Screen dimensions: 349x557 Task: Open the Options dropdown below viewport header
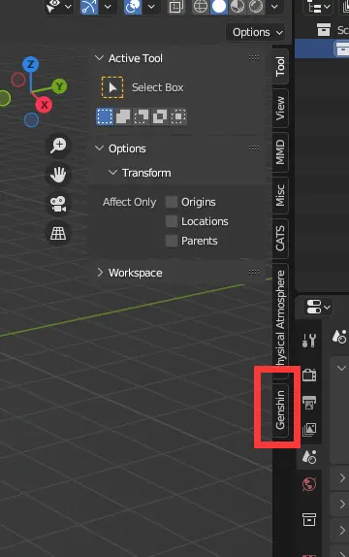coord(256,32)
